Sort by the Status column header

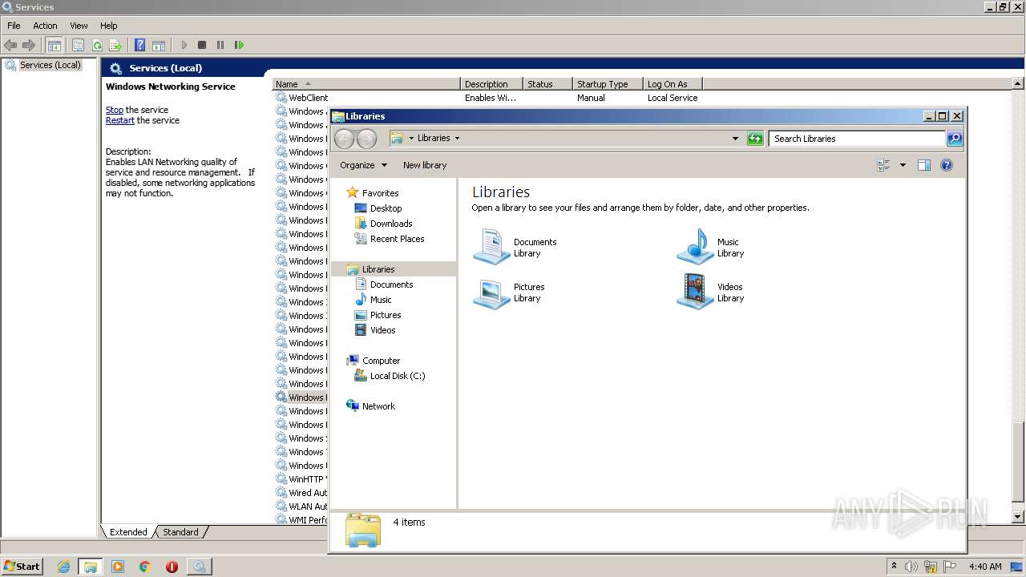point(547,84)
